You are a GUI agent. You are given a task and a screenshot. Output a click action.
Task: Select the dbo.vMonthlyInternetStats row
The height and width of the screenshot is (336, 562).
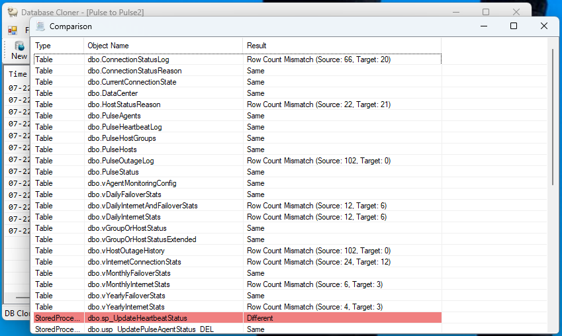237,284
